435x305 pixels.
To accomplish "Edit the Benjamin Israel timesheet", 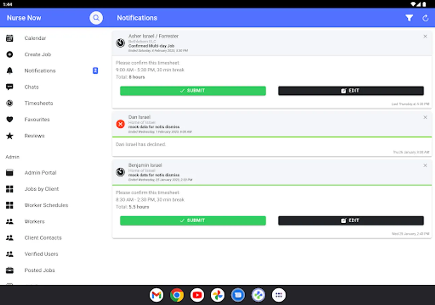I will [x=351, y=221].
